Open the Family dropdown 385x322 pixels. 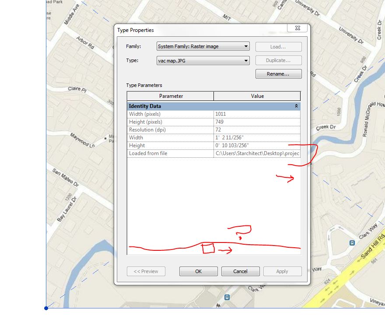[x=203, y=46]
